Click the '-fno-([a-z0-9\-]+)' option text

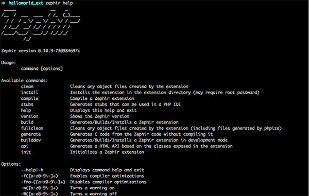point(43,182)
